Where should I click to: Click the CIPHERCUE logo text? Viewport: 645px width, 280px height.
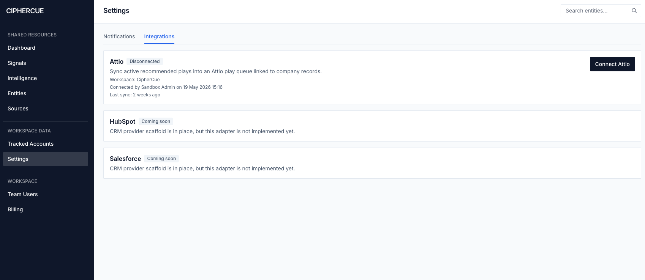click(x=25, y=11)
